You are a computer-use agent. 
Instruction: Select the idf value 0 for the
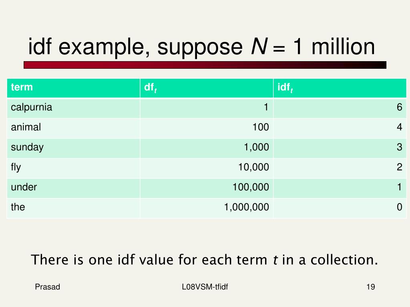(x=399, y=207)
